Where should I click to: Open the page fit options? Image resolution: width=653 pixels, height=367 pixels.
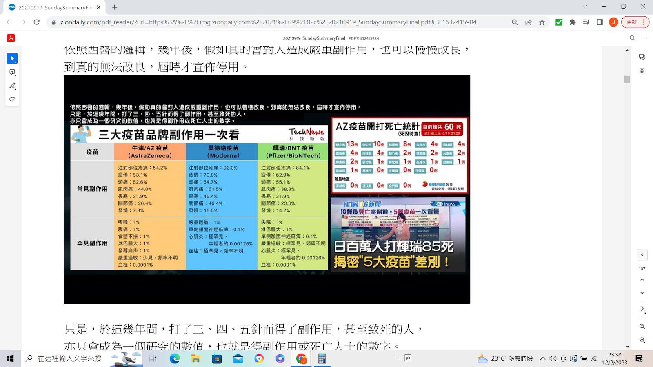[642, 310]
